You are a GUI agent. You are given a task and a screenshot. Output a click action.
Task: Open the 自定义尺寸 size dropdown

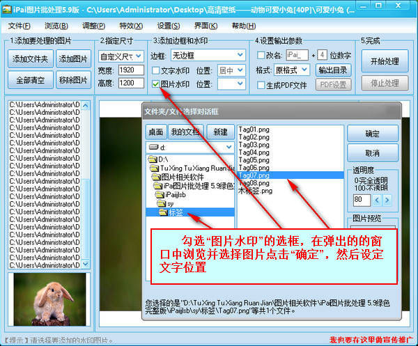tap(121, 56)
